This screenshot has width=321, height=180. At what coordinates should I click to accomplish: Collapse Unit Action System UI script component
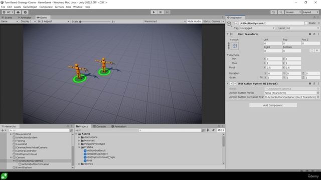(x=227, y=83)
